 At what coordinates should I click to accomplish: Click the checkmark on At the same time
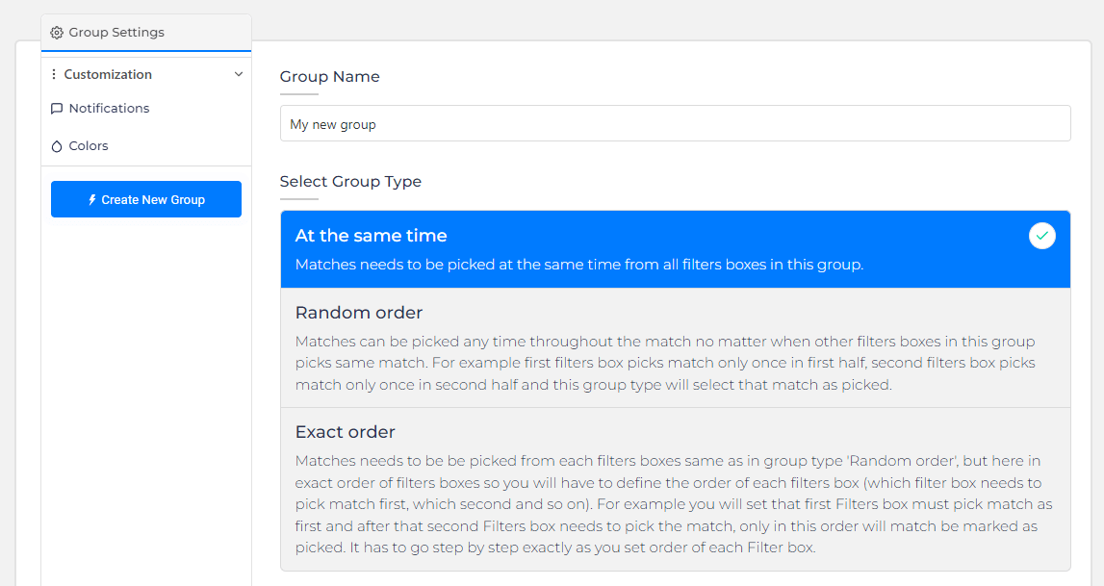[x=1041, y=236]
